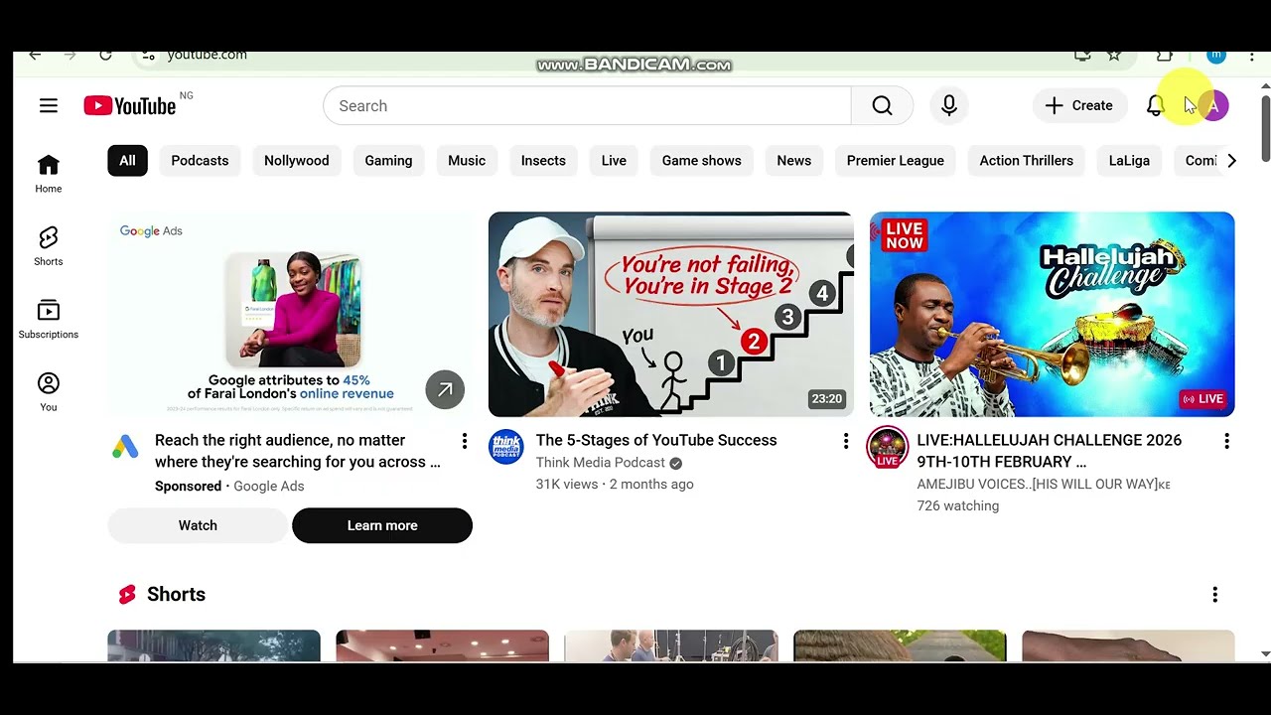Viewport: 1271px width, 715px height.
Task: Click Think Media Podcast channel avatar
Action: tap(506, 447)
